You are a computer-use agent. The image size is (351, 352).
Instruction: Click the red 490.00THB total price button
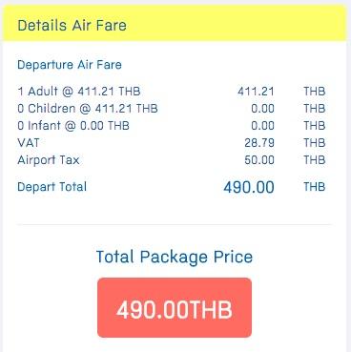pos(175,307)
